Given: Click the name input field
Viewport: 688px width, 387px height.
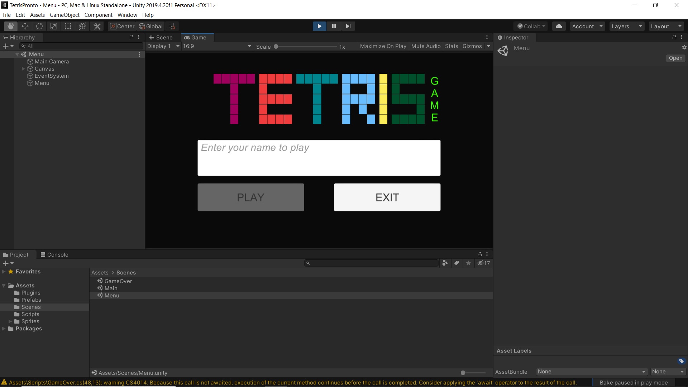Looking at the screenshot, I should coord(319,158).
